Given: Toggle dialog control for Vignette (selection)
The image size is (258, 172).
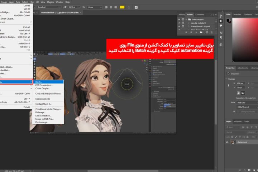Looking at the screenshot, I should coord(183,23).
